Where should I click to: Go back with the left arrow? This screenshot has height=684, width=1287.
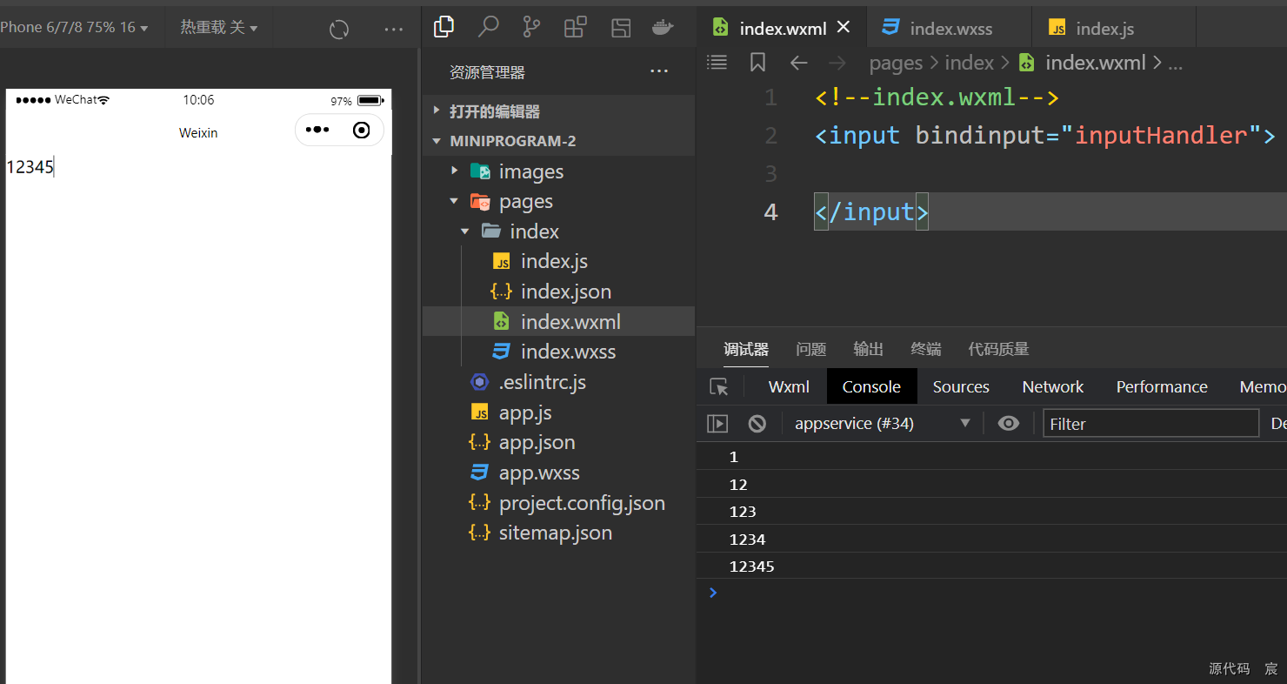point(798,62)
